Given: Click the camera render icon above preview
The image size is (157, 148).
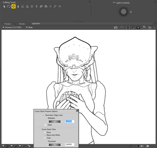Looking at the screenshot, I should tap(116, 27).
